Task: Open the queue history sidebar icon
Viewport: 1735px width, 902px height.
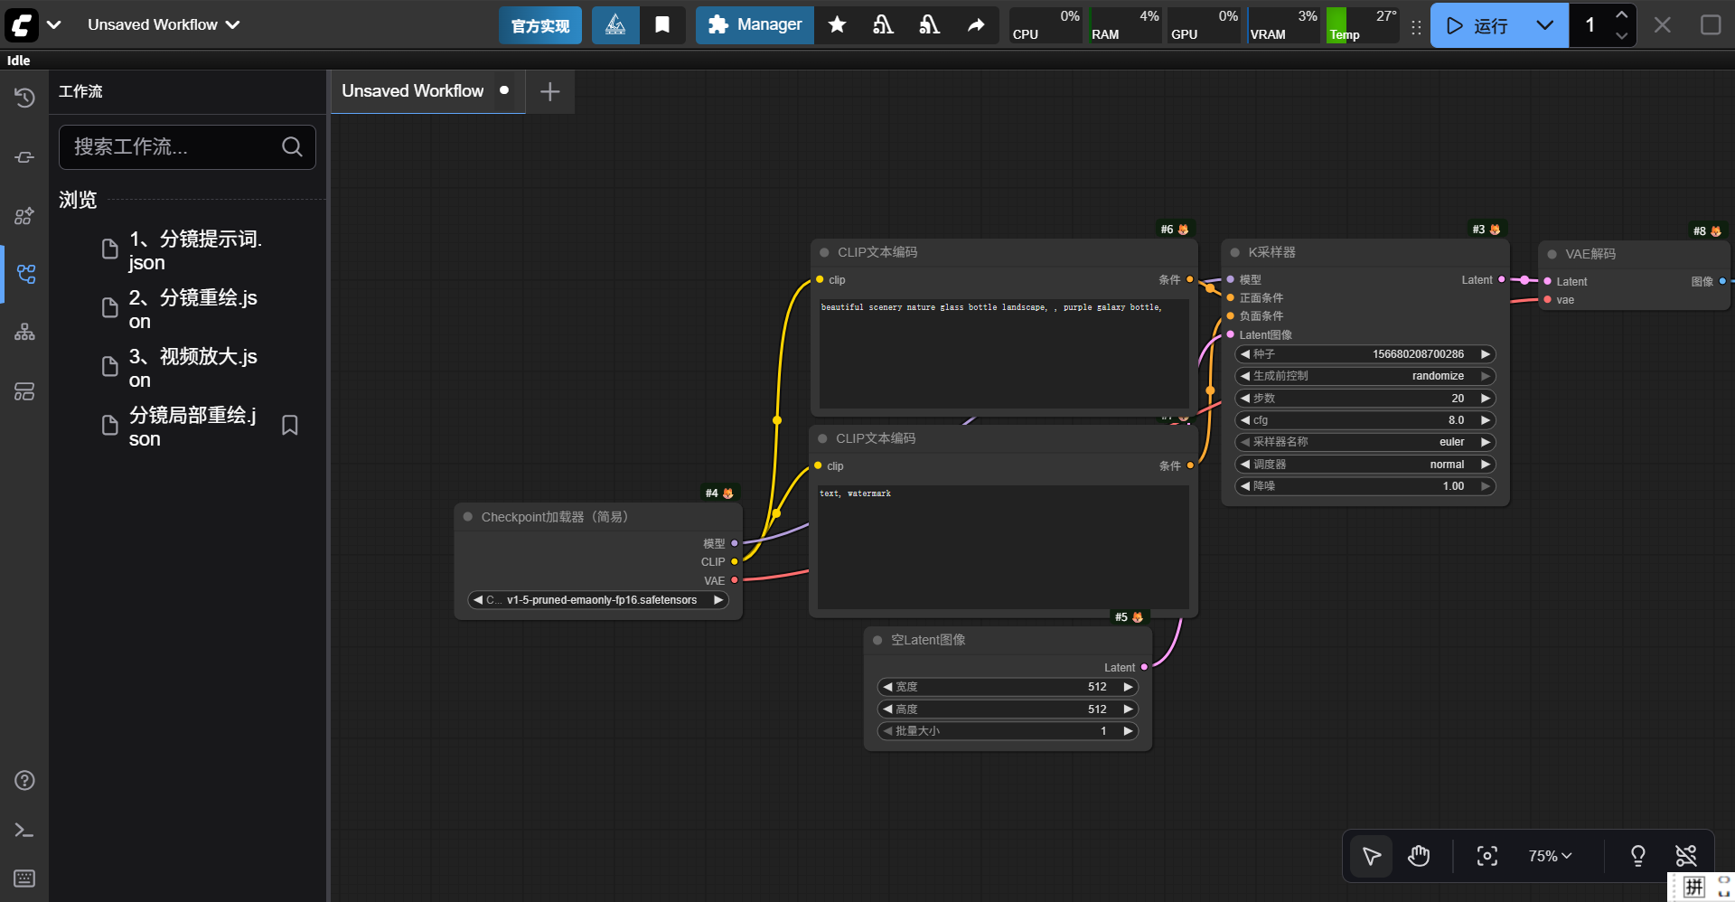Action: pos(24,98)
